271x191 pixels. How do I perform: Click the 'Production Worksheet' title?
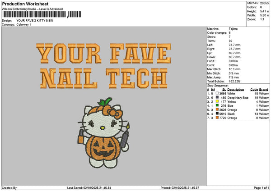point(25,4)
